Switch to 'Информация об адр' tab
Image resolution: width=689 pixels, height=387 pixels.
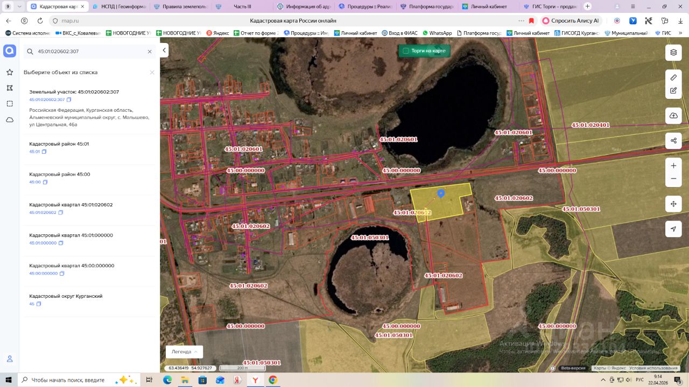[304, 6]
